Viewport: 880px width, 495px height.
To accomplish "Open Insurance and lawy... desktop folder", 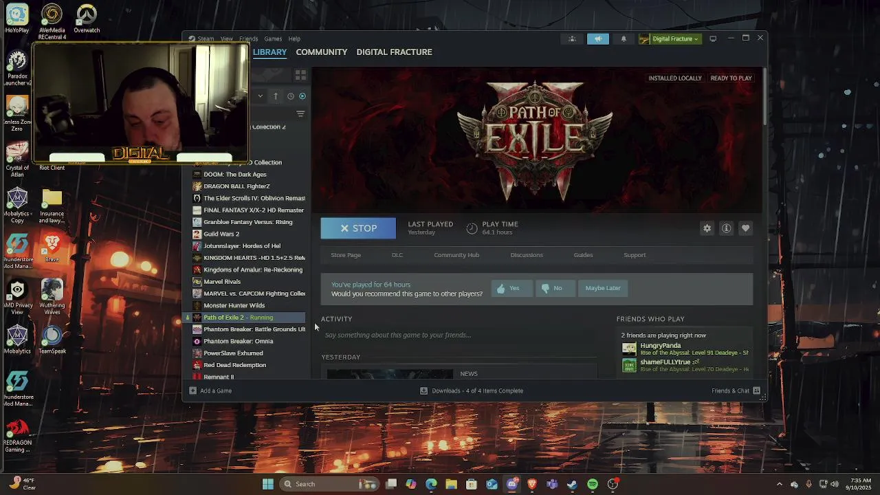I will pos(52,206).
